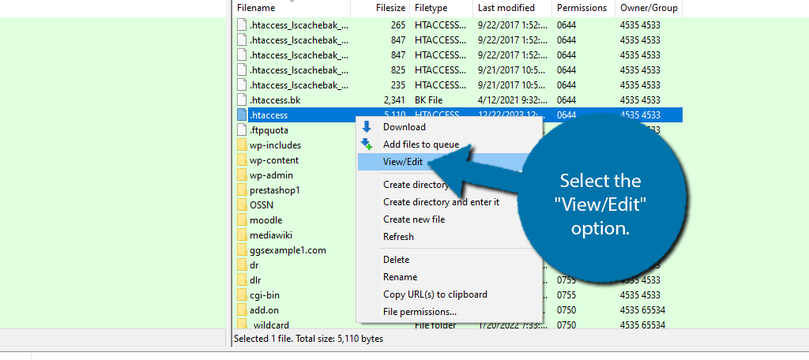Click Copy URL(s) to clipboard

(x=435, y=294)
